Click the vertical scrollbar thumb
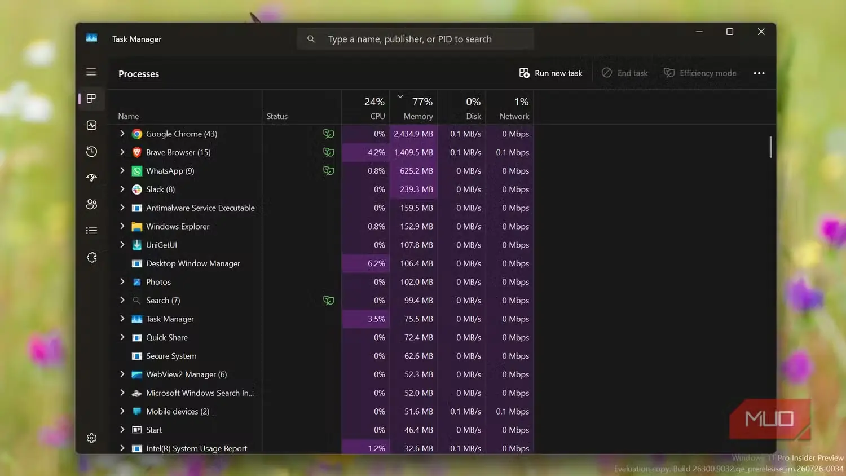 coord(770,147)
